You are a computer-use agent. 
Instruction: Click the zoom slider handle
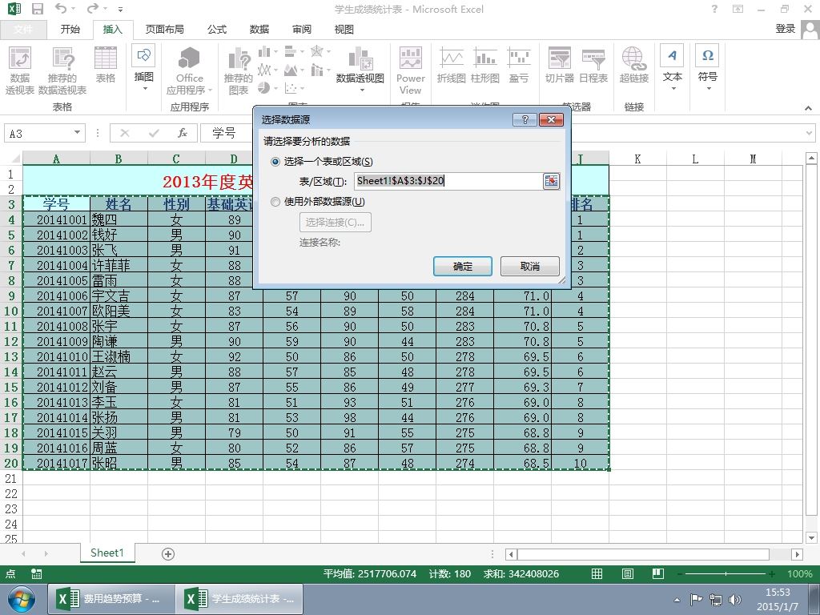(726, 573)
